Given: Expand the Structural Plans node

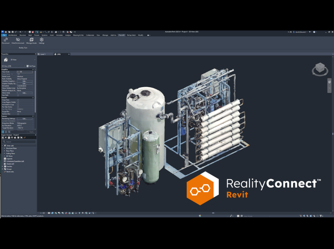Looking at the screenshot, I should 4,148.
